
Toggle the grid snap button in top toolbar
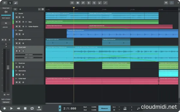click(x=72, y=3)
